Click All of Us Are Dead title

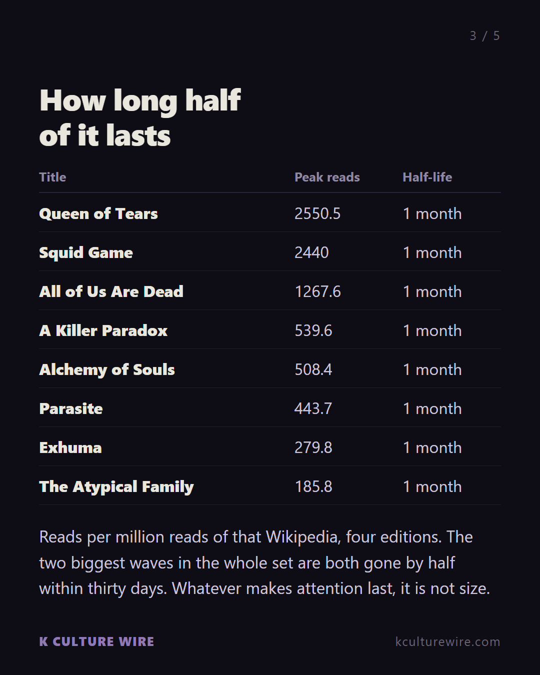(x=111, y=291)
